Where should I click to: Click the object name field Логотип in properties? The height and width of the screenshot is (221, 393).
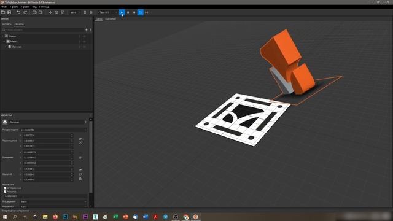(x=46, y=122)
